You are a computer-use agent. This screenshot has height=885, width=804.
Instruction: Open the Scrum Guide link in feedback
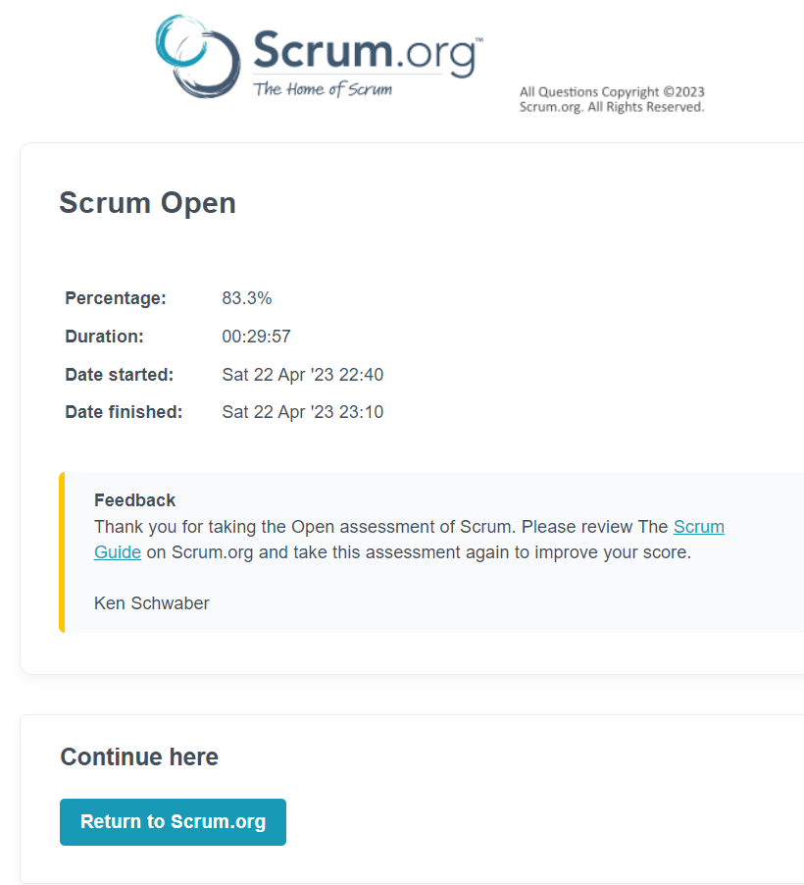point(698,527)
